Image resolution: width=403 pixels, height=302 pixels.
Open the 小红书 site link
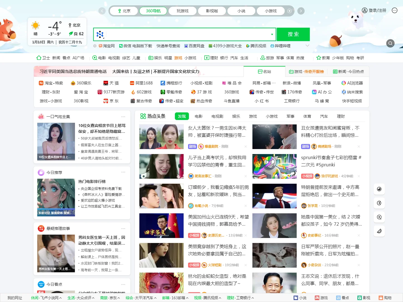[262, 101]
